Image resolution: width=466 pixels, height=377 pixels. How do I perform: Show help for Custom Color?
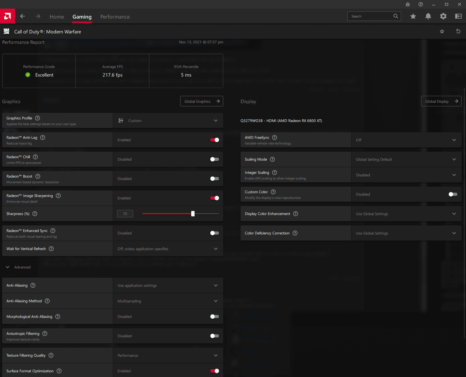pos(273,192)
